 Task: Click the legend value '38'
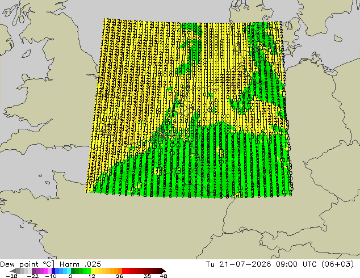pos(148,276)
